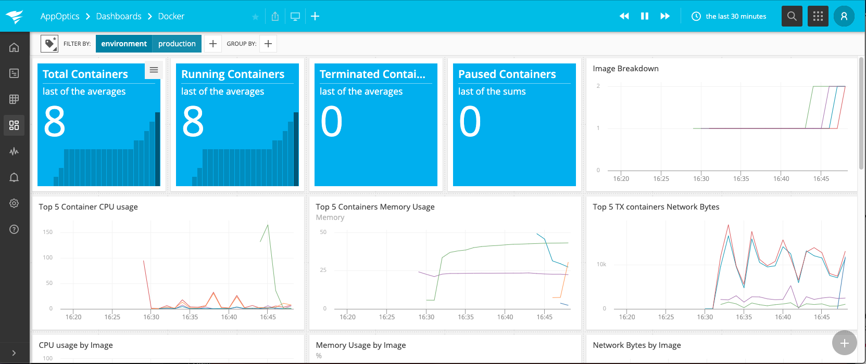
Task: Select the Running Containers tile
Action: click(237, 125)
